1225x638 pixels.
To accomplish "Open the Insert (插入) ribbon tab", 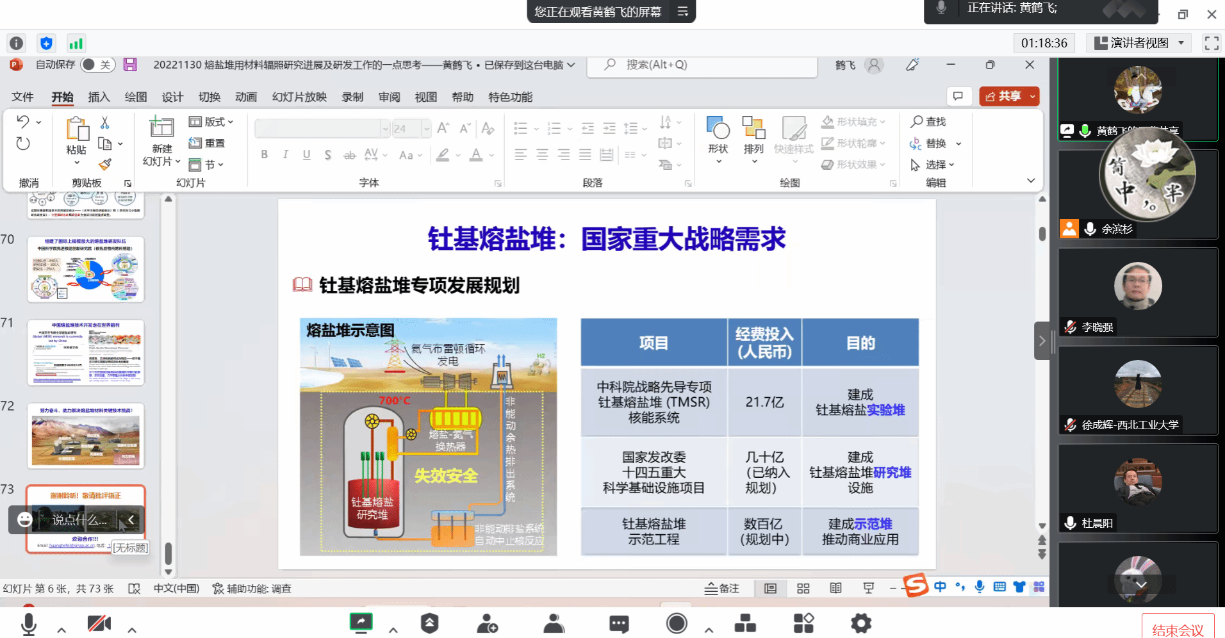I will 99,97.
